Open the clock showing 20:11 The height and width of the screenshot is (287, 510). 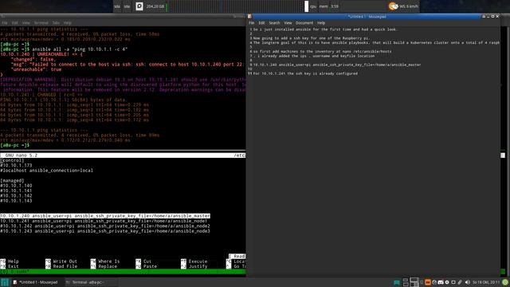(486, 282)
